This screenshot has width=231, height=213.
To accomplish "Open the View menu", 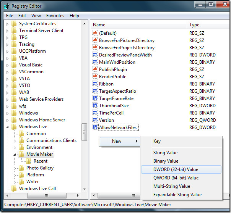I will tap(36, 16).
